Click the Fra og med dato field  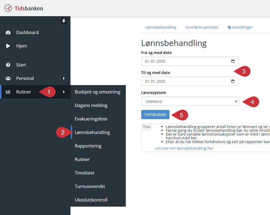(x=190, y=61)
